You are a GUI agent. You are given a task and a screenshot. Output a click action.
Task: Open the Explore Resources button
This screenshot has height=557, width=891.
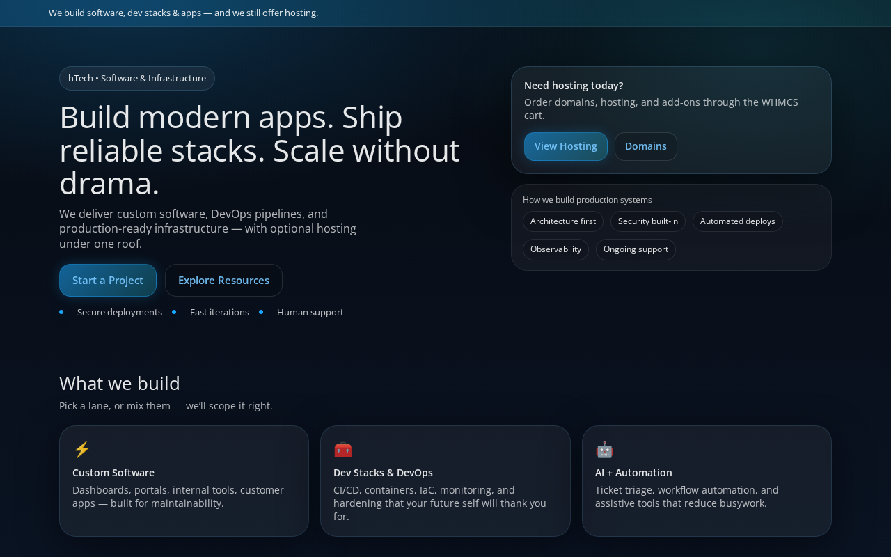point(223,280)
